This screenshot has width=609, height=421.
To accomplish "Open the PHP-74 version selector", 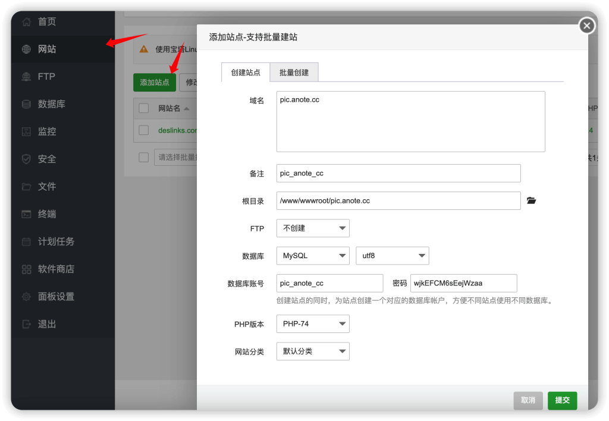I will pos(313,323).
